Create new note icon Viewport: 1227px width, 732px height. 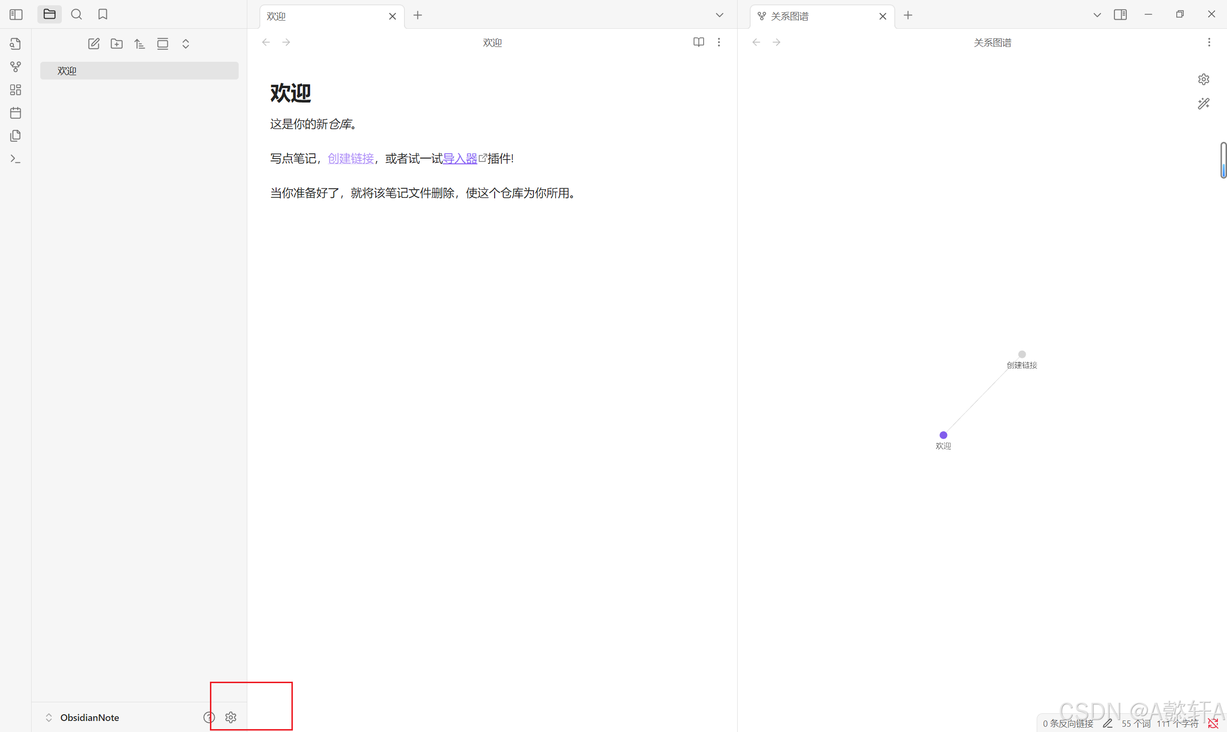tap(94, 44)
